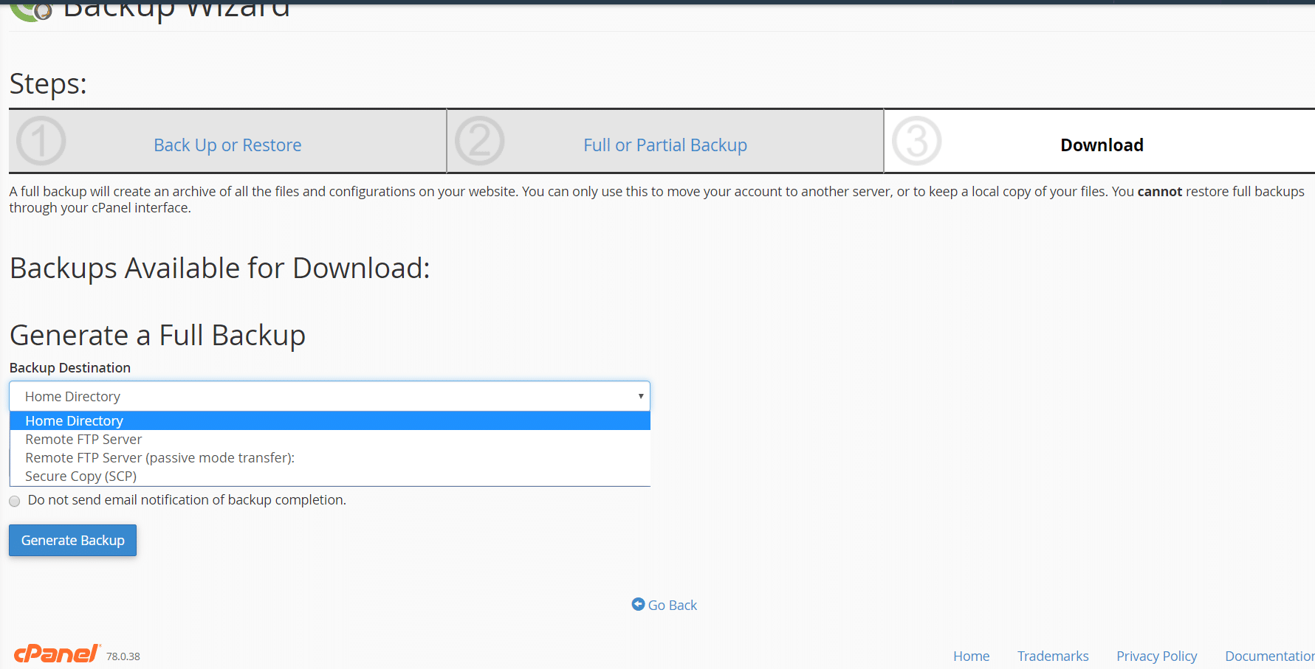1315x669 pixels.
Task: Click the Go Back arrow icon
Action: (638, 604)
